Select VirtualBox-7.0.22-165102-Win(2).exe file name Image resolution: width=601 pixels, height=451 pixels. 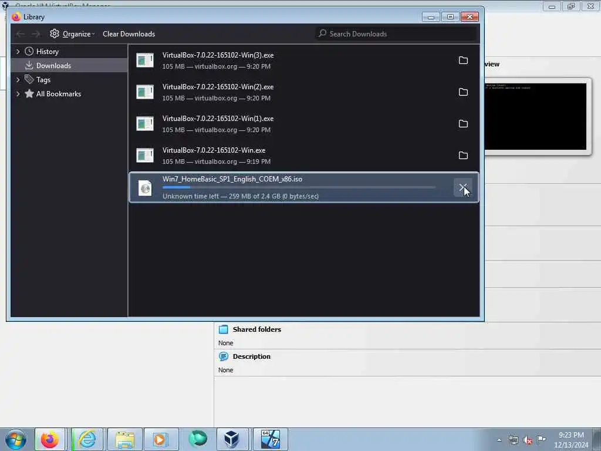(x=218, y=87)
